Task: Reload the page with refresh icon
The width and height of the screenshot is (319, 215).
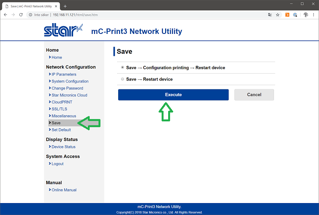Action: (x=21, y=15)
